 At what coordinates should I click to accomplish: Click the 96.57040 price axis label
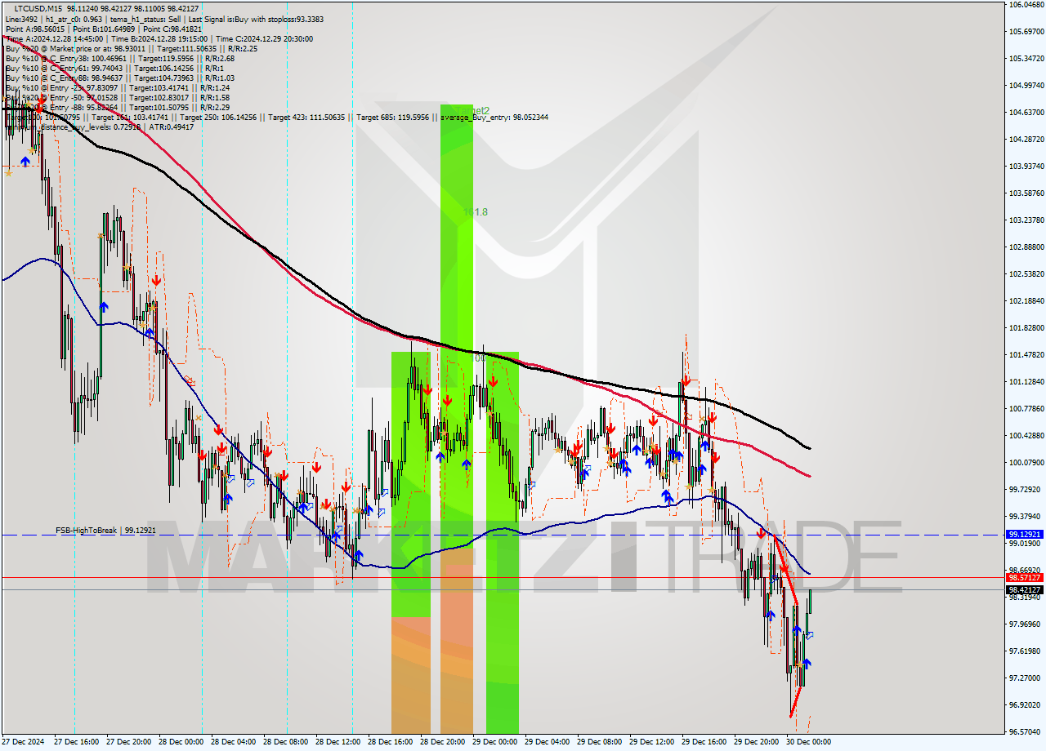click(1024, 731)
